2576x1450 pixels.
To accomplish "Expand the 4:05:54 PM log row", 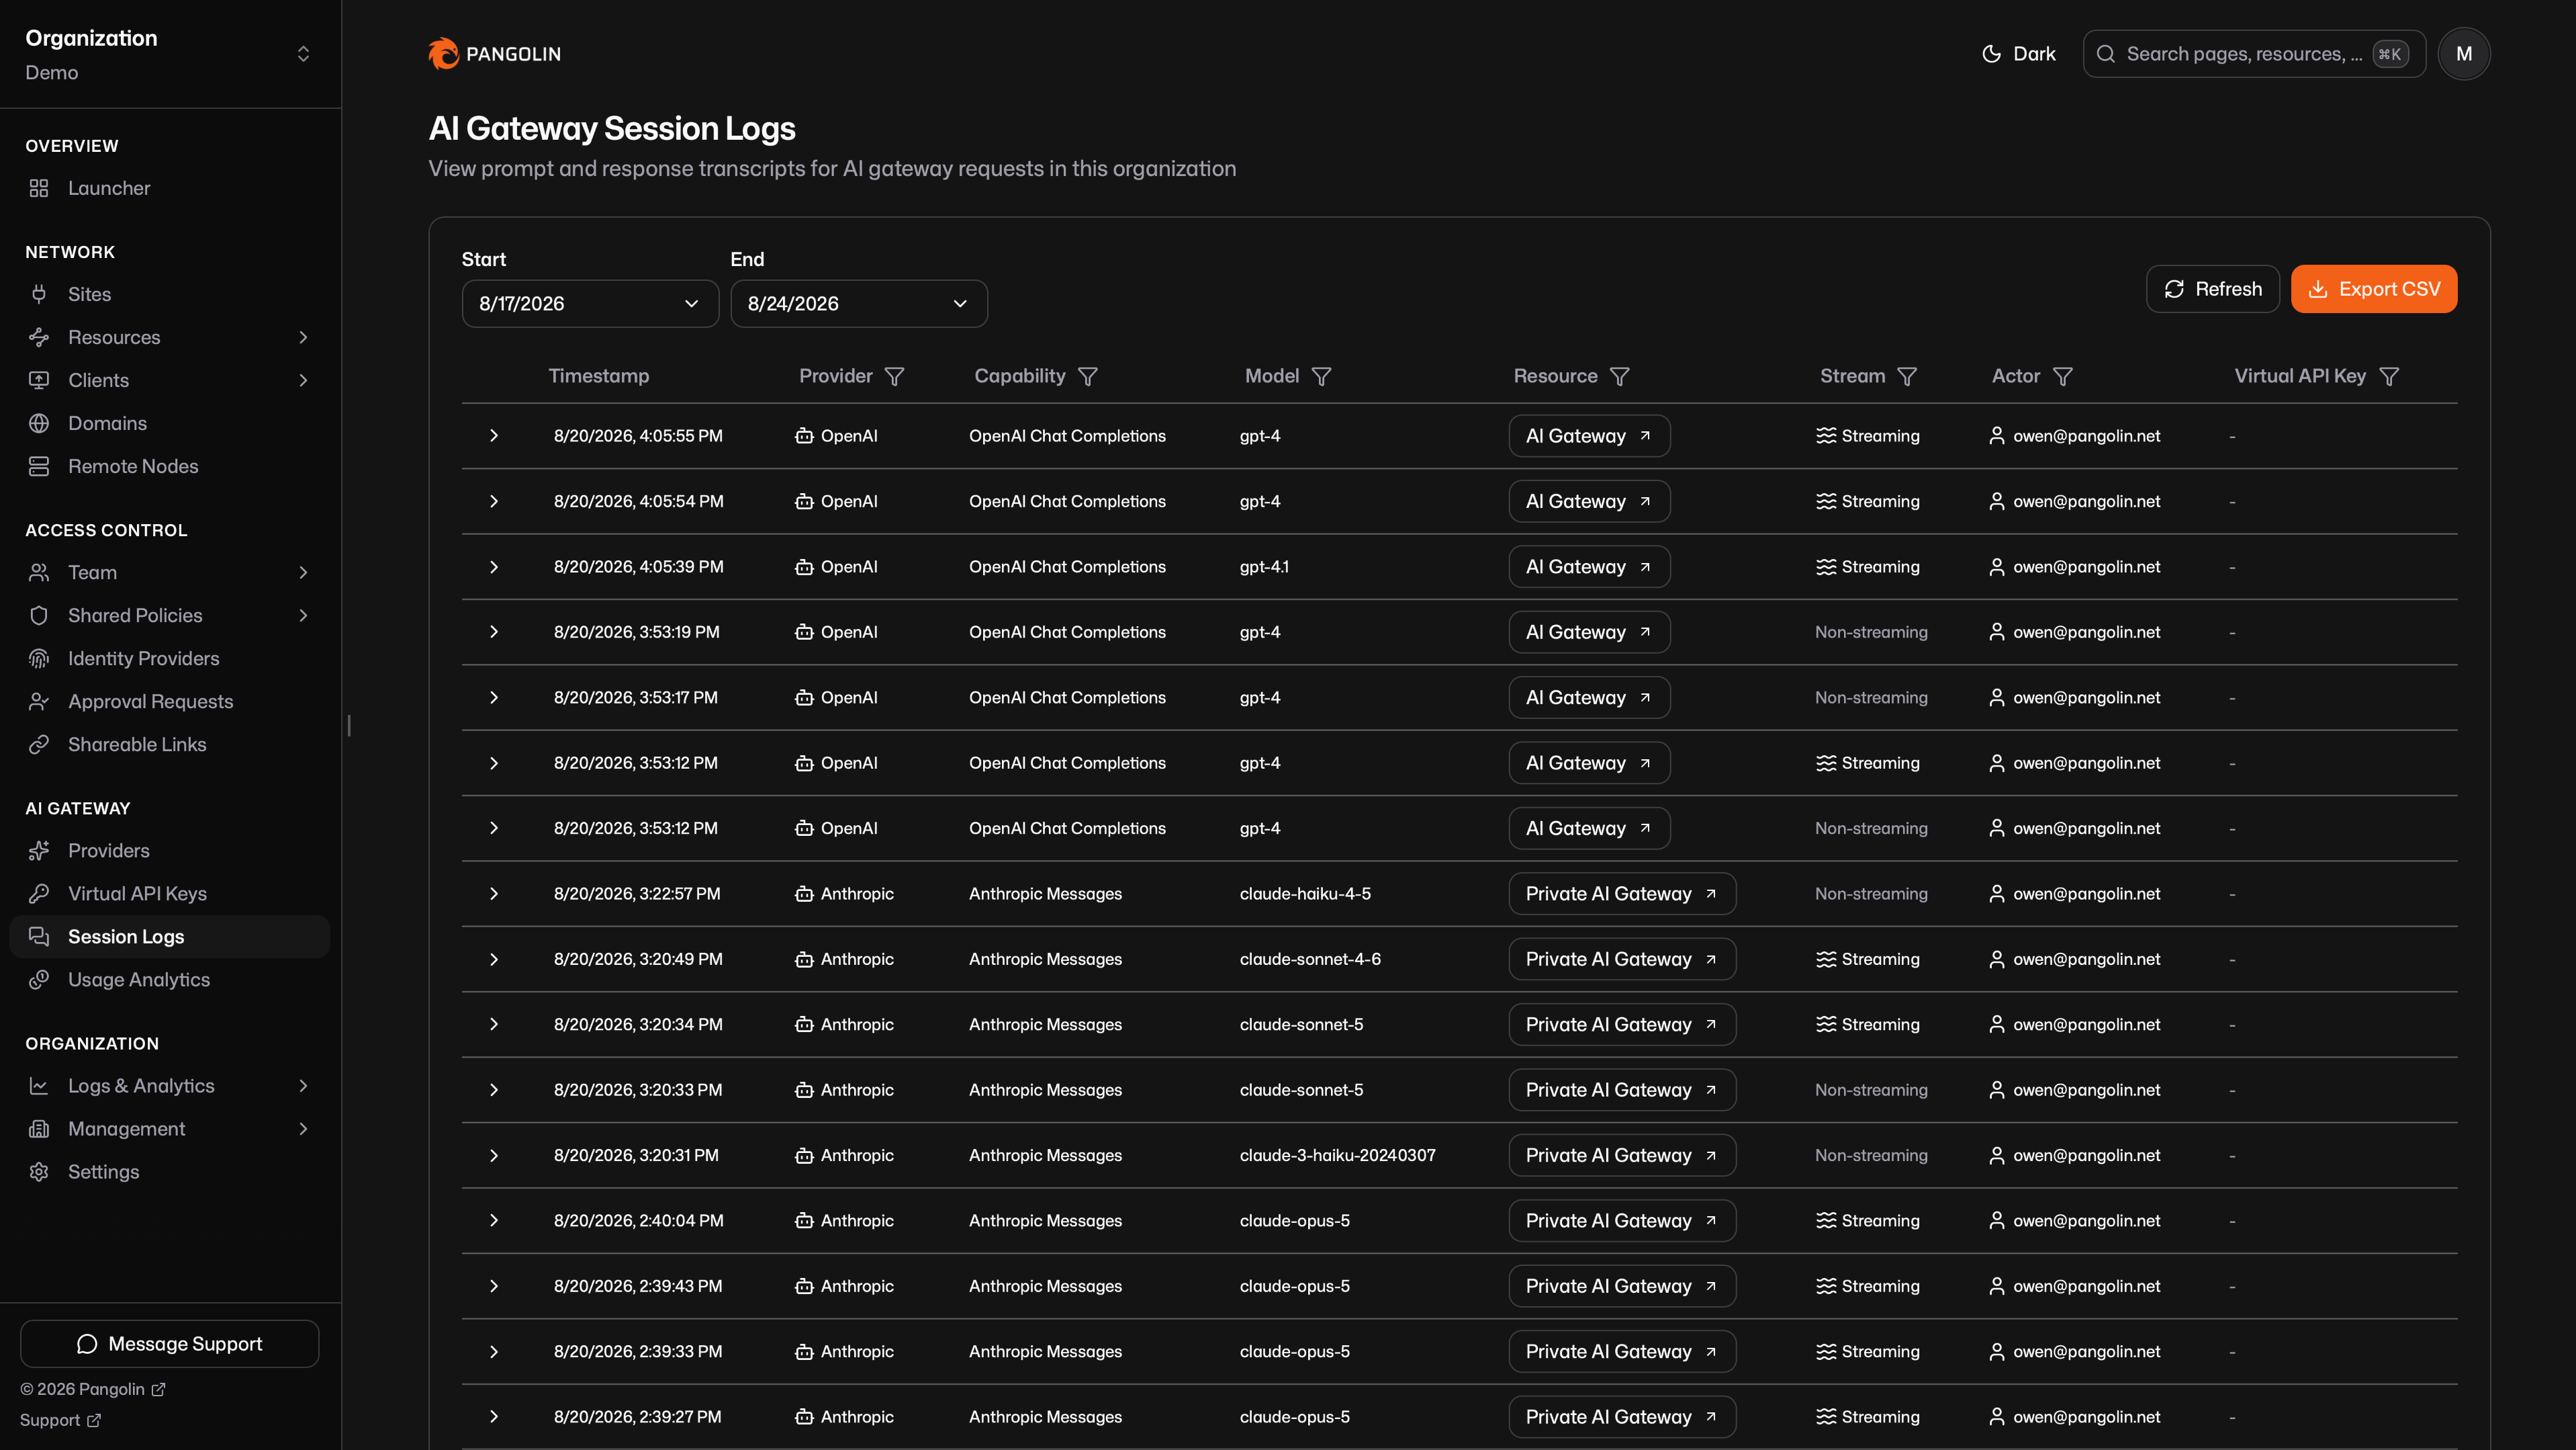I will [x=494, y=501].
